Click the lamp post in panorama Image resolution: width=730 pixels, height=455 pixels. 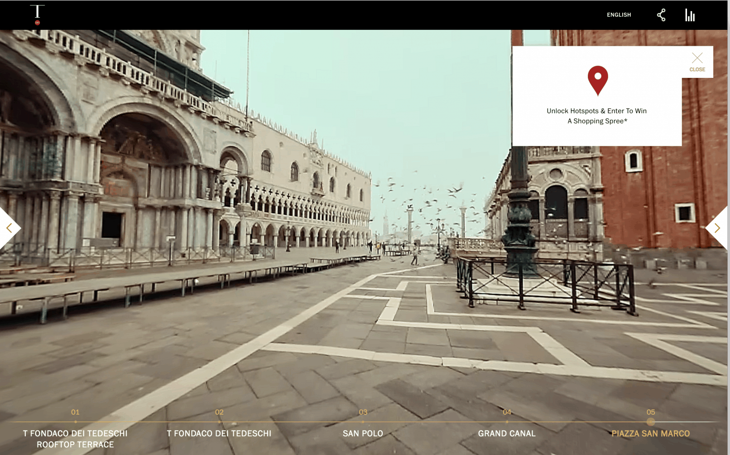click(x=520, y=213)
